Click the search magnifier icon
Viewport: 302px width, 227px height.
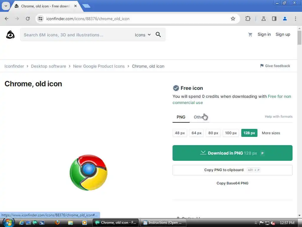coord(158,35)
